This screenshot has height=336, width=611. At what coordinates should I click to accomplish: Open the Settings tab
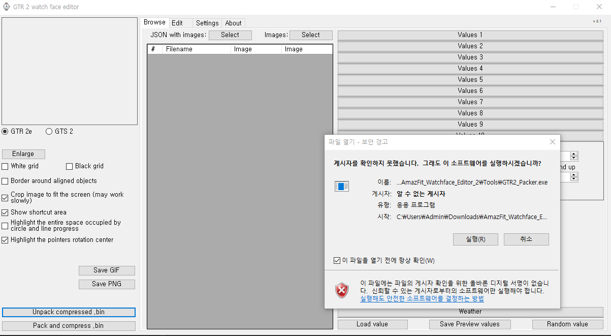[207, 23]
